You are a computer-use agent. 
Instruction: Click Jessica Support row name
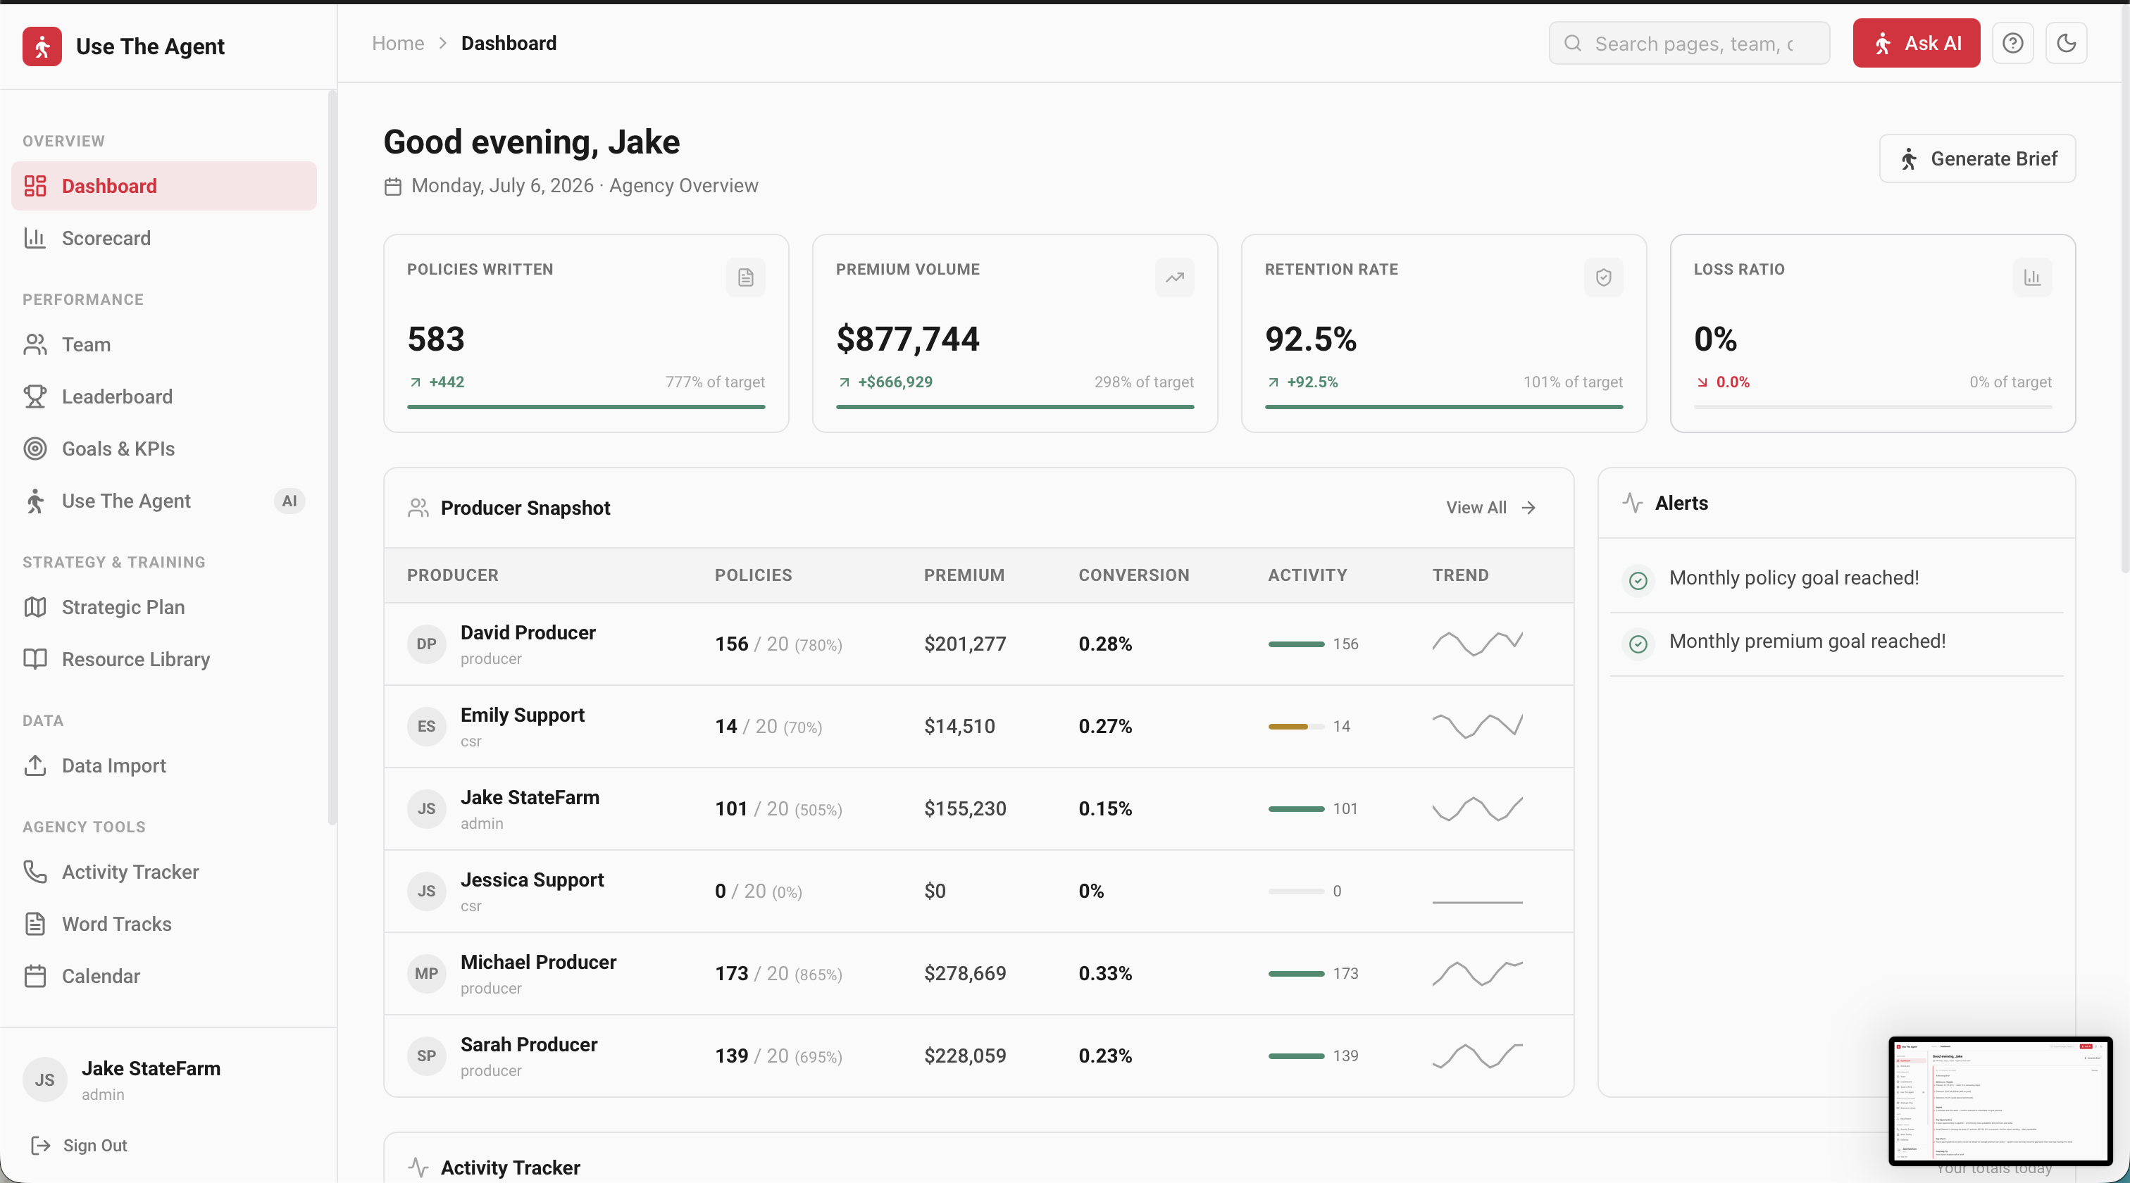[532, 880]
